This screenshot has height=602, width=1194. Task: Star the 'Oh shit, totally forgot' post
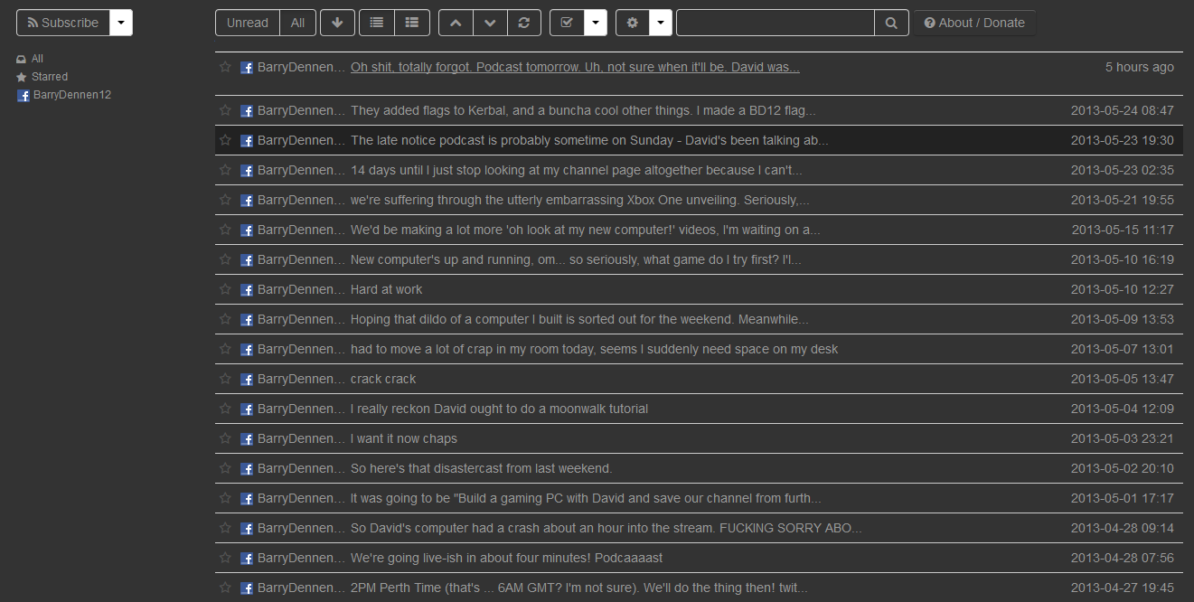coord(226,67)
